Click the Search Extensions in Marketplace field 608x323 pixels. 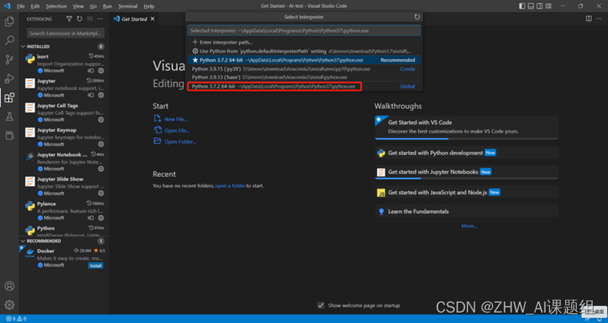(65, 33)
